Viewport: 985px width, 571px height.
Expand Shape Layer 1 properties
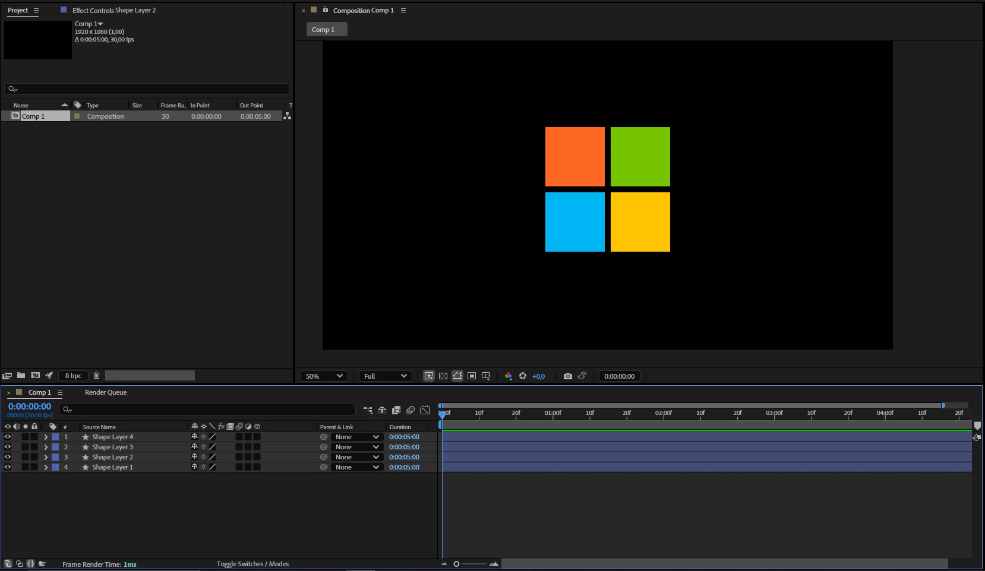[46, 467]
